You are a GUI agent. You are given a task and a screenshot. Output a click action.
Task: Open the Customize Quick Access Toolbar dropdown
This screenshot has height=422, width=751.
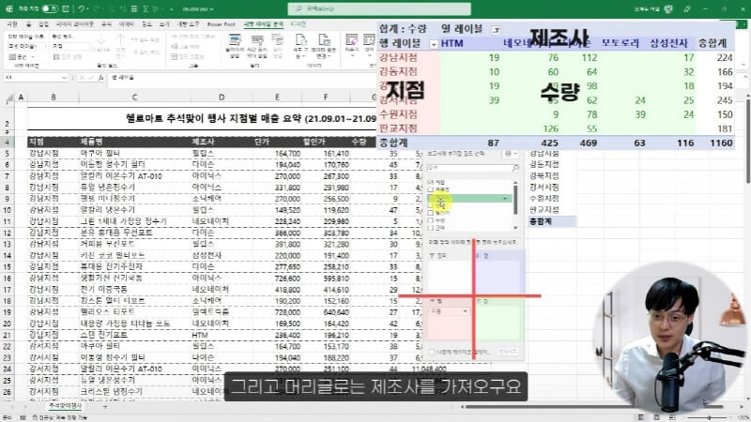[171, 9]
